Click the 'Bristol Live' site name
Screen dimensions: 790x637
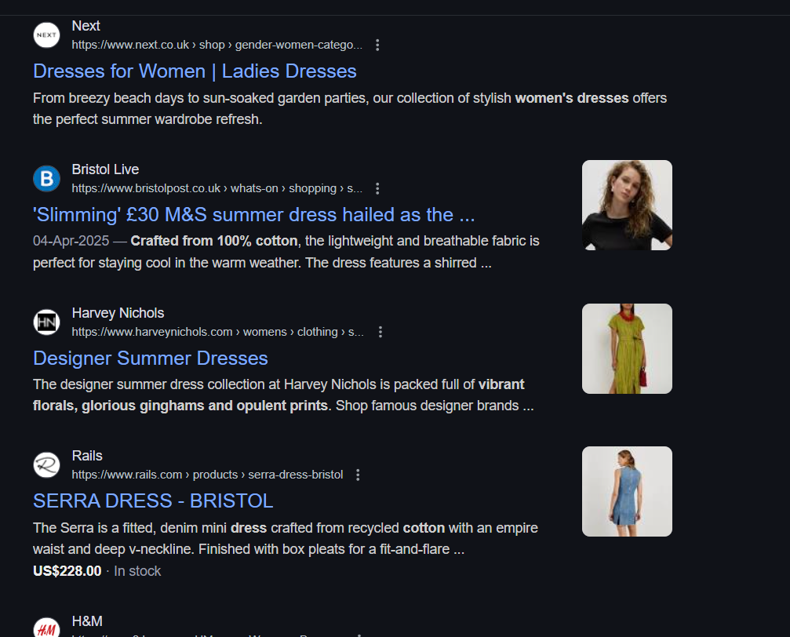(105, 169)
